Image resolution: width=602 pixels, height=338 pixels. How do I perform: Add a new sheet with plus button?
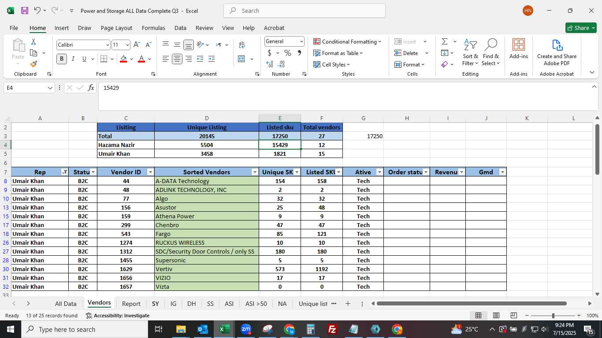click(x=348, y=304)
